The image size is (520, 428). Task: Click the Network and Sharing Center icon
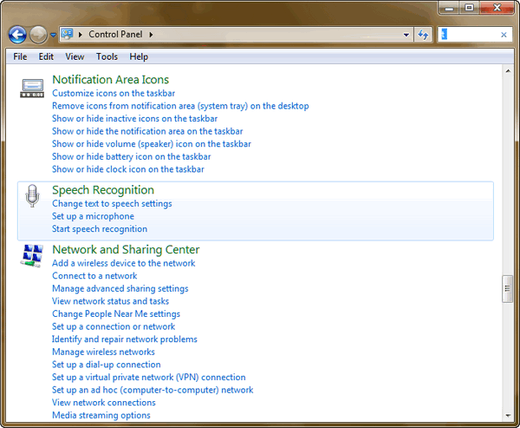[x=32, y=256]
